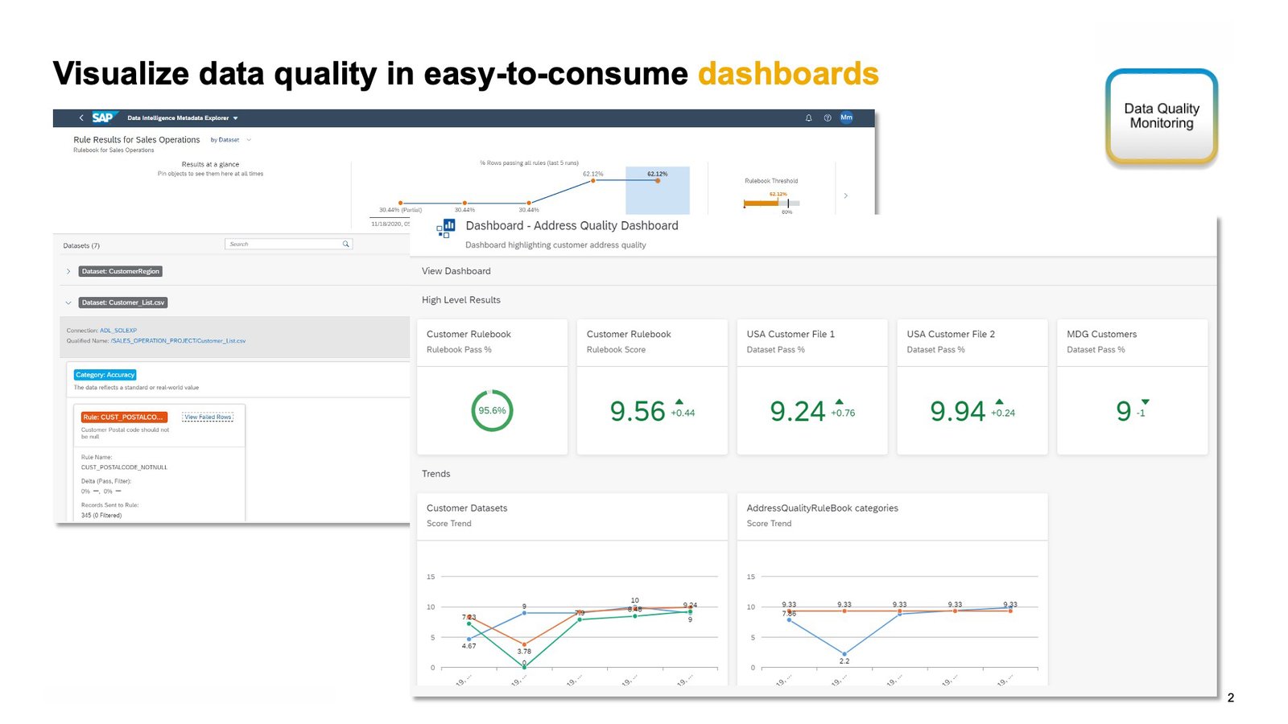Image resolution: width=1288 pixels, height=724 pixels.
Task: Click the SAP logo
Action: [x=105, y=117]
